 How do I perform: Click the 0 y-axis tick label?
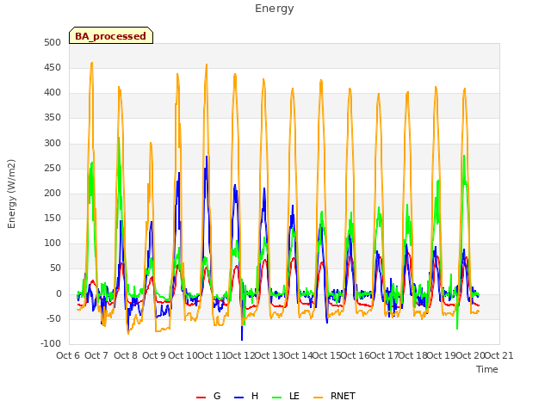click(59, 293)
